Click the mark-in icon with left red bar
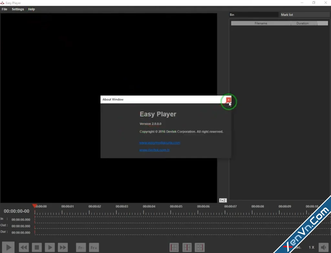331x253 pixels. 174,247
